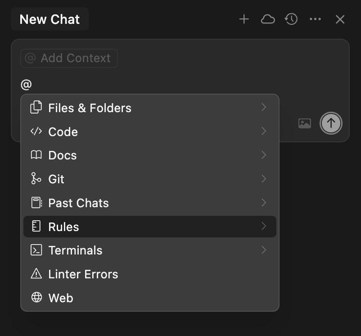Choose Docs in the context list

click(x=63, y=155)
